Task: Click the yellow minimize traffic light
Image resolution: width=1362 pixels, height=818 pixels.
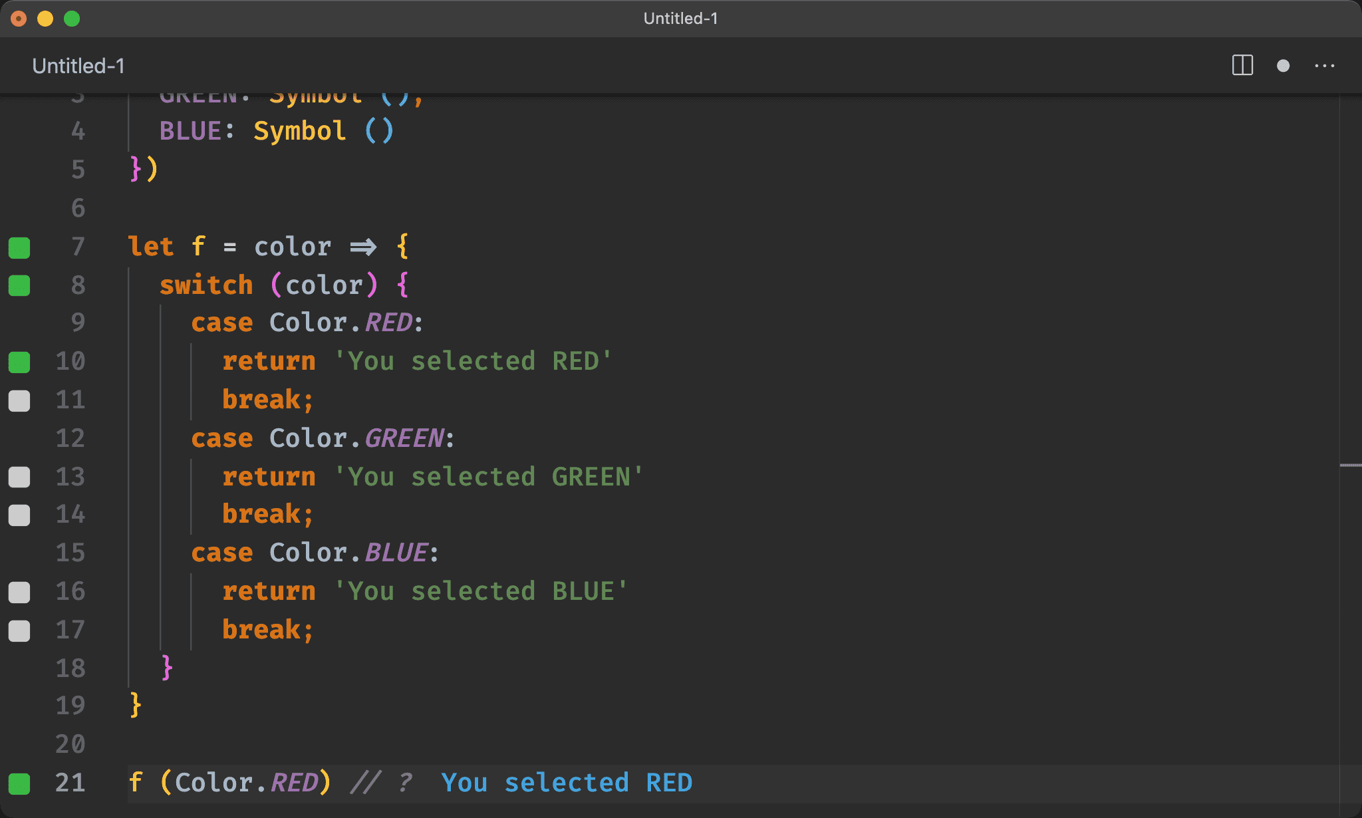Action: point(45,18)
